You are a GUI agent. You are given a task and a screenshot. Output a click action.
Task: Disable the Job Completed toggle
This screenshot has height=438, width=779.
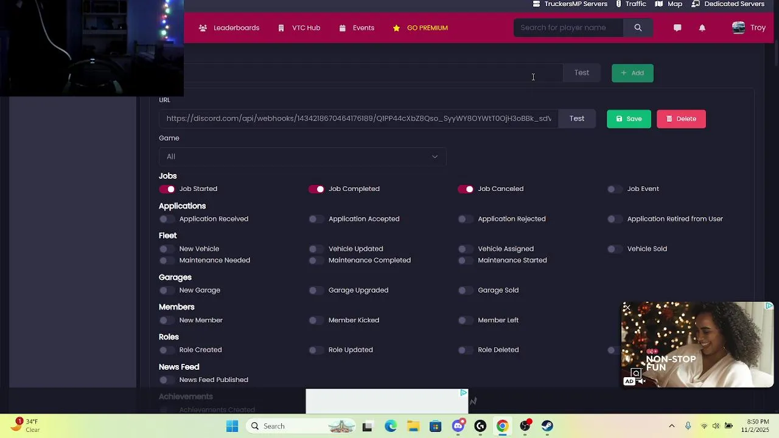(316, 189)
